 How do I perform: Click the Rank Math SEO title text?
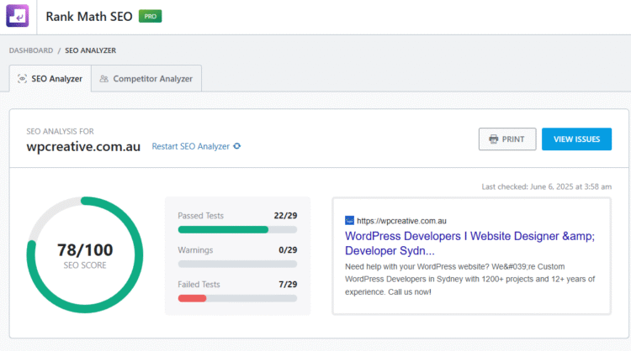tap(89, 17)
